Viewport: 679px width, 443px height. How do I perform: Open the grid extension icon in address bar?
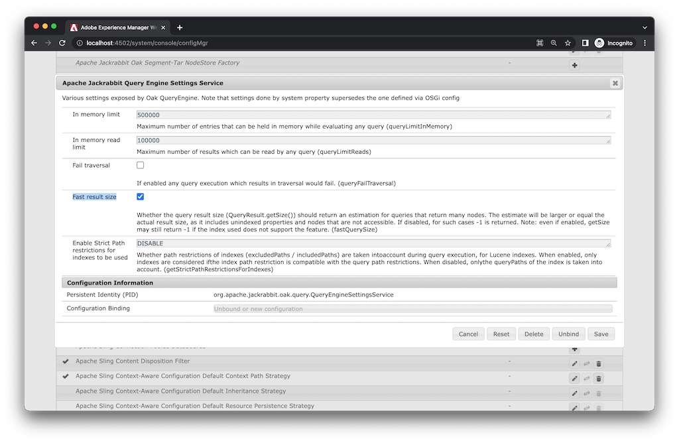(540, 43)
